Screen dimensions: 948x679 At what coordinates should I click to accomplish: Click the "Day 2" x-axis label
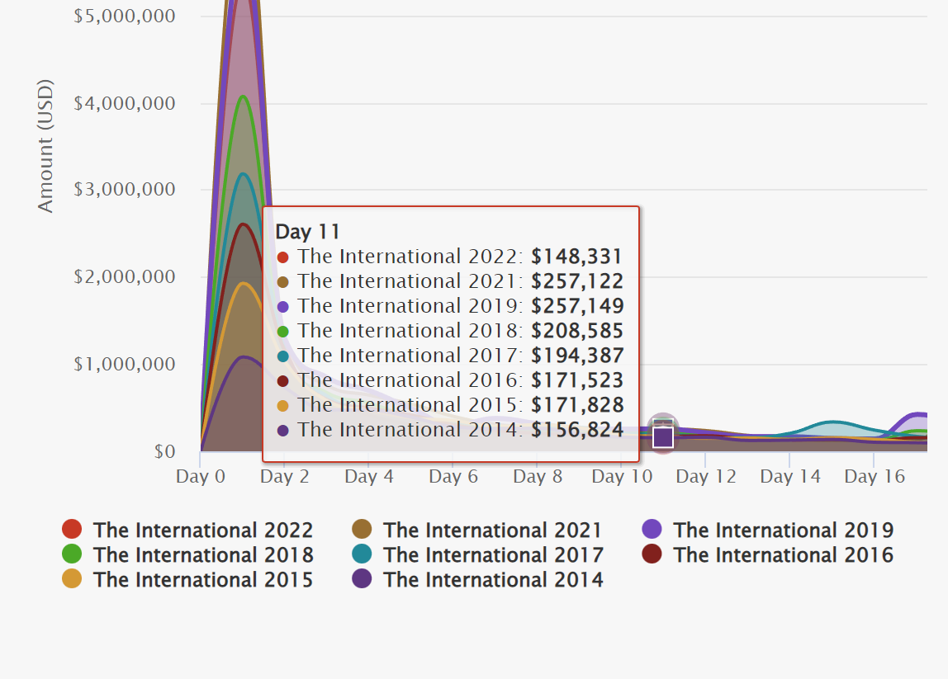[x=285, y=477]
